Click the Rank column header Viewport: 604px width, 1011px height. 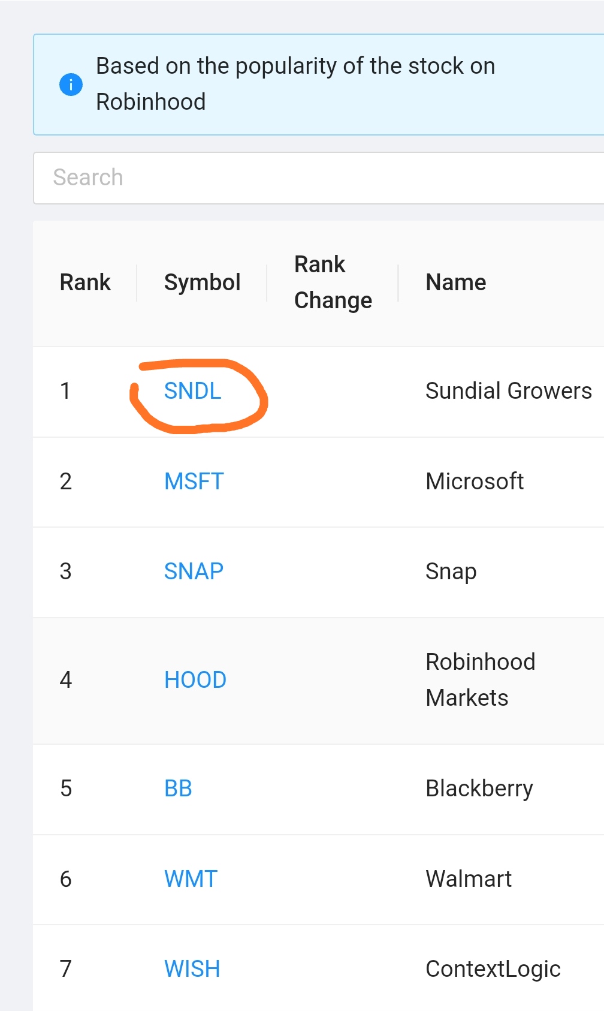coord(85,282)
